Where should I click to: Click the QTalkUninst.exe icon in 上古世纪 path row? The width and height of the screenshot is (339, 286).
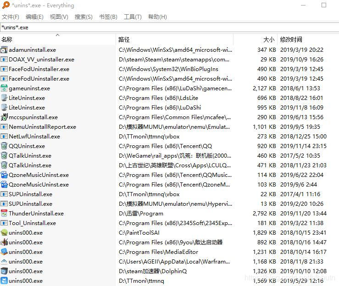(4, 165)
